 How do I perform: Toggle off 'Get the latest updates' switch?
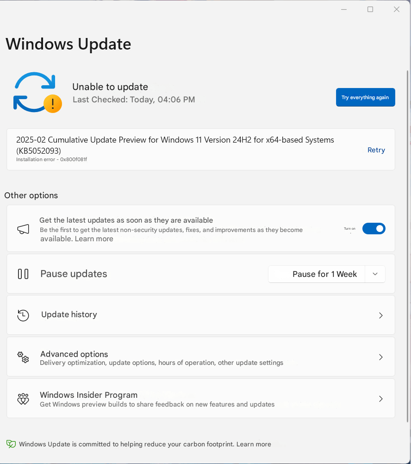[x=374, y=228]
